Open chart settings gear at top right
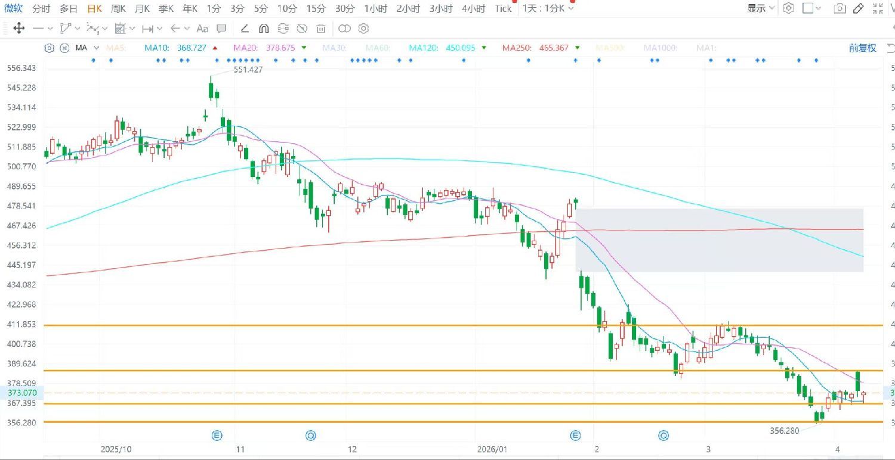 click(x=789, y=8)
